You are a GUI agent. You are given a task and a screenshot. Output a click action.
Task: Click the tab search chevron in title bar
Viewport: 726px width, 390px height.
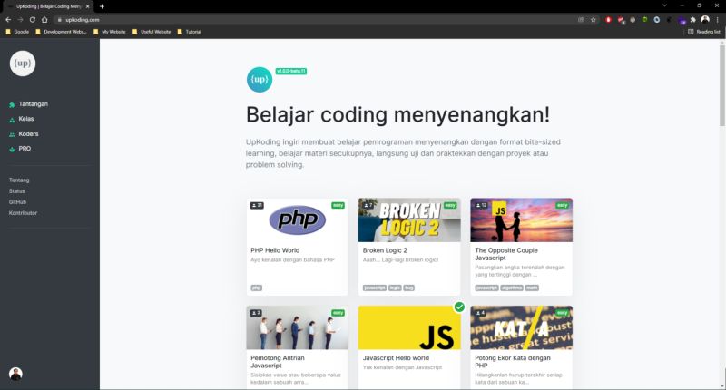click(x=664, y=5)
